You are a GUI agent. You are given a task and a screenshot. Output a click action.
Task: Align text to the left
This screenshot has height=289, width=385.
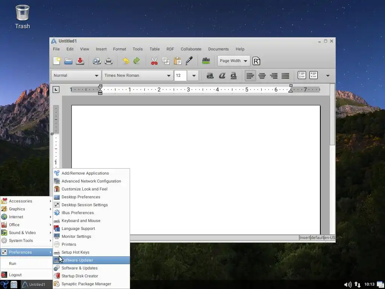point(250,75)
